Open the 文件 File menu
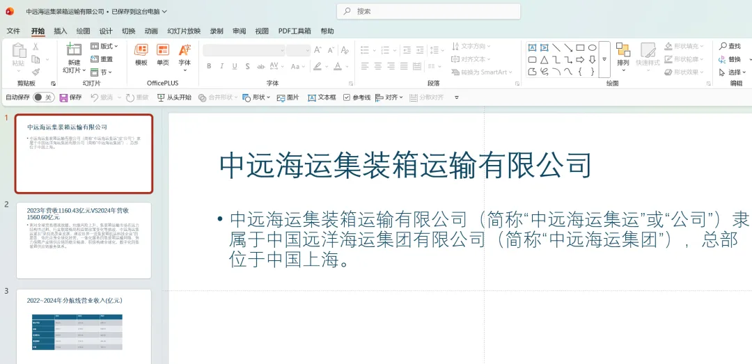This screenshot has height=364, width=752. pyautogui.click(x=13, y=31)
